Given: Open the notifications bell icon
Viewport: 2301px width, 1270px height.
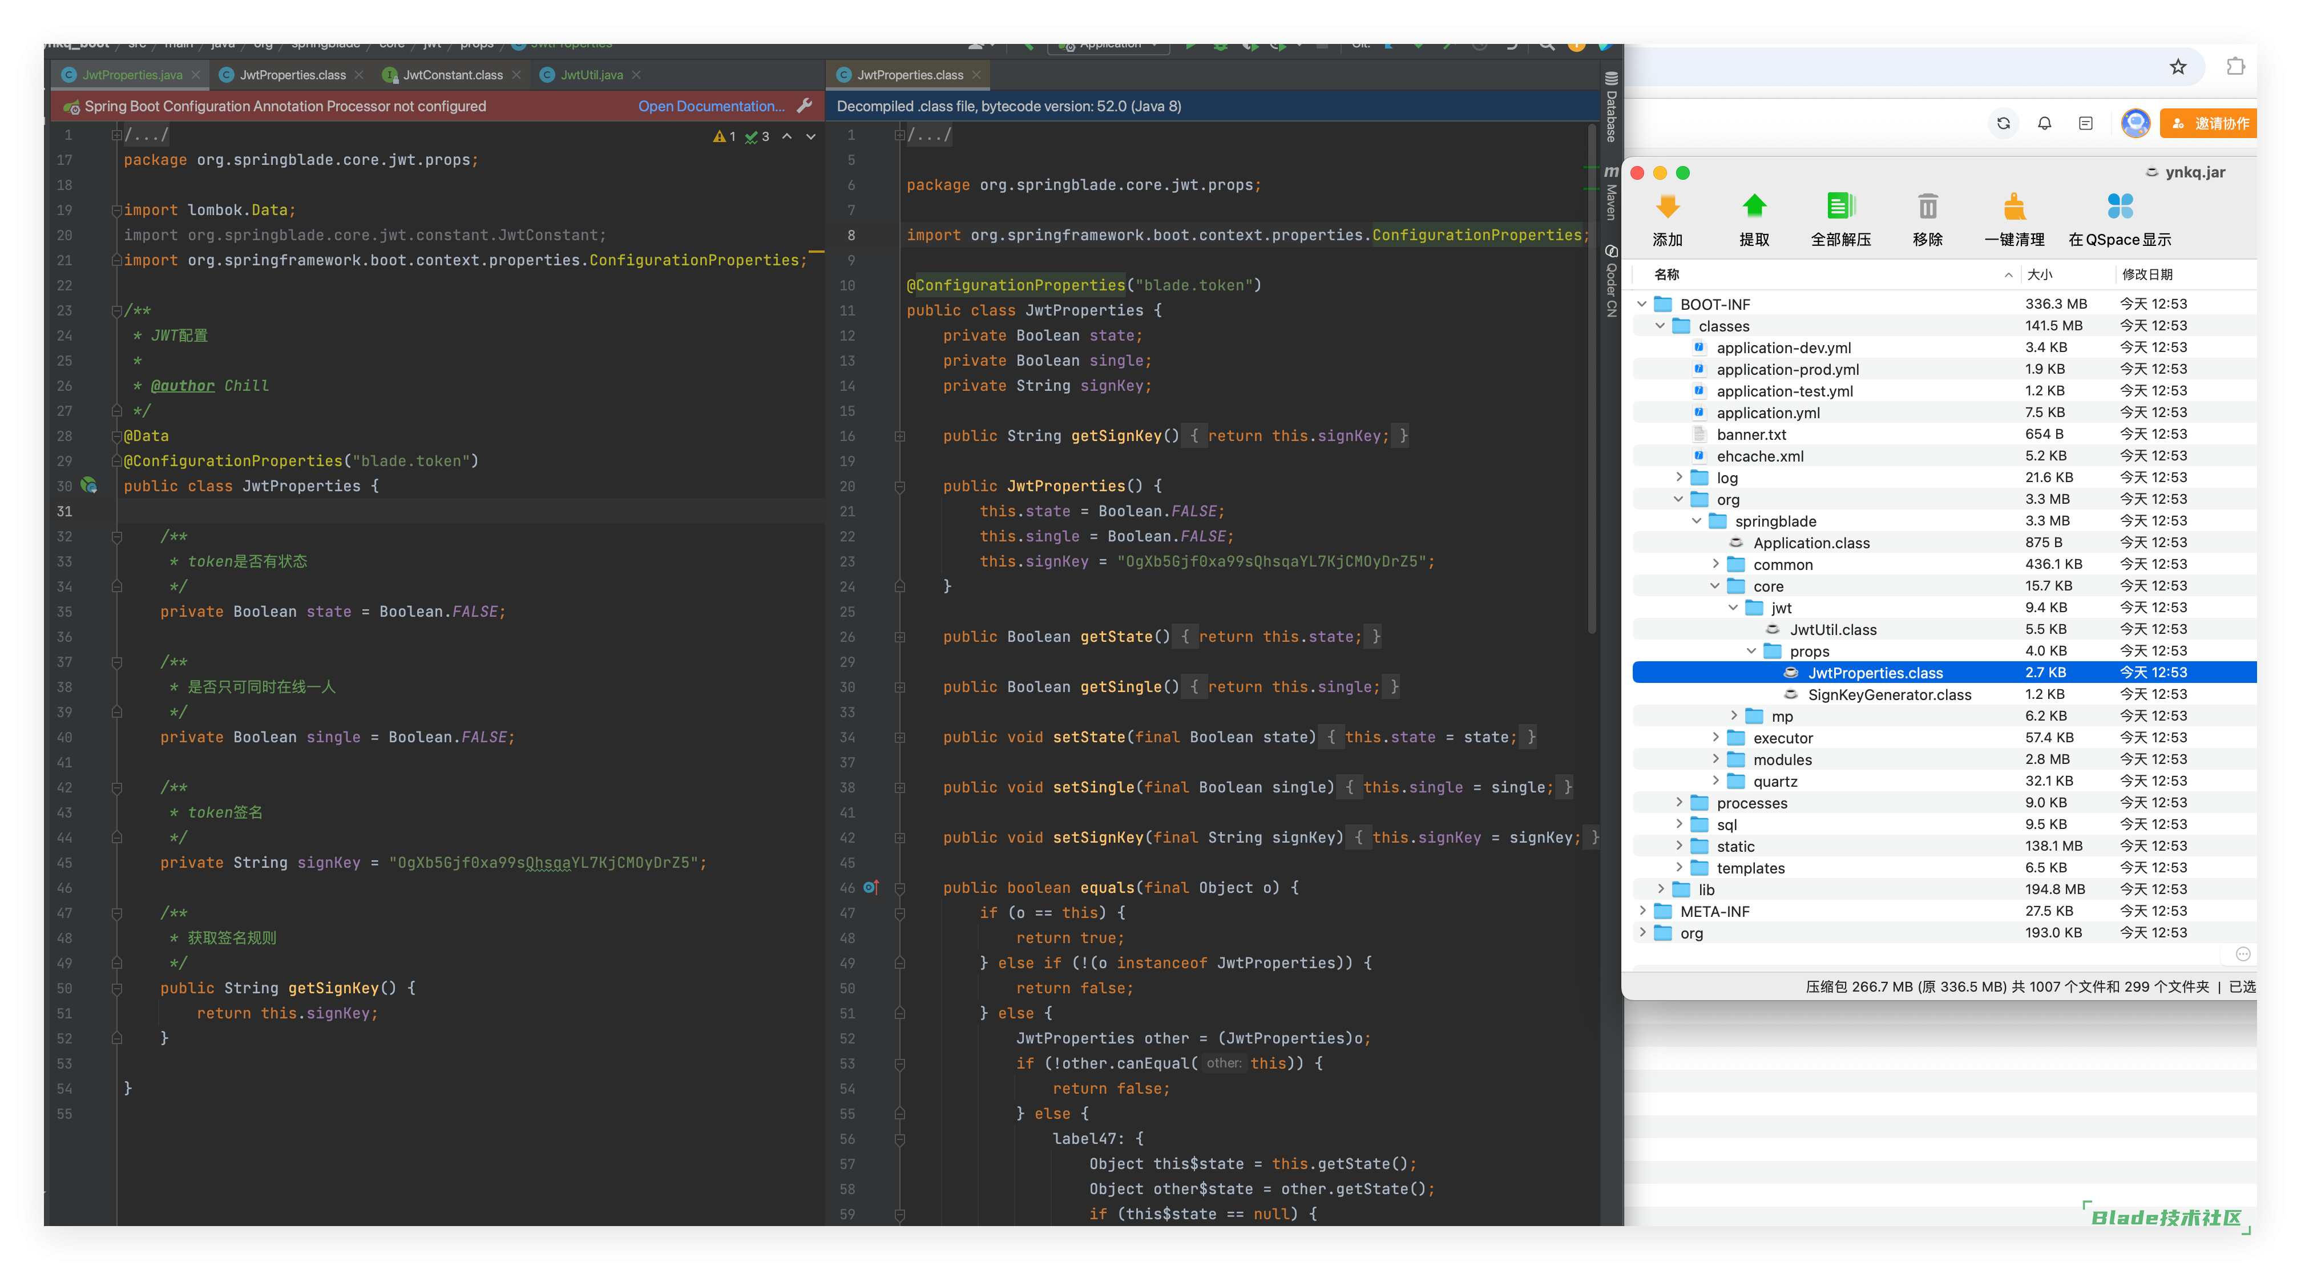Looking at the screenshot, I should 2044,123.
